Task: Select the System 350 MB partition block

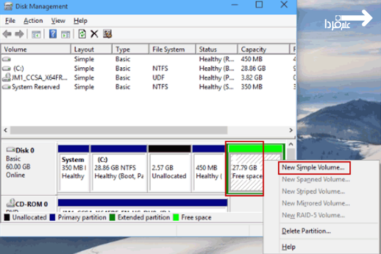Action: 74,168
